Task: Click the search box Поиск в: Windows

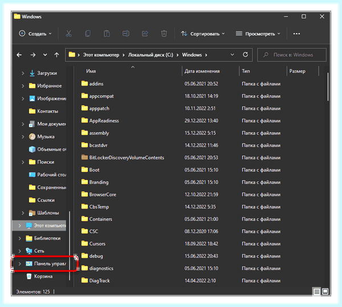Action: pyautogui.click(x=292, y=55)
